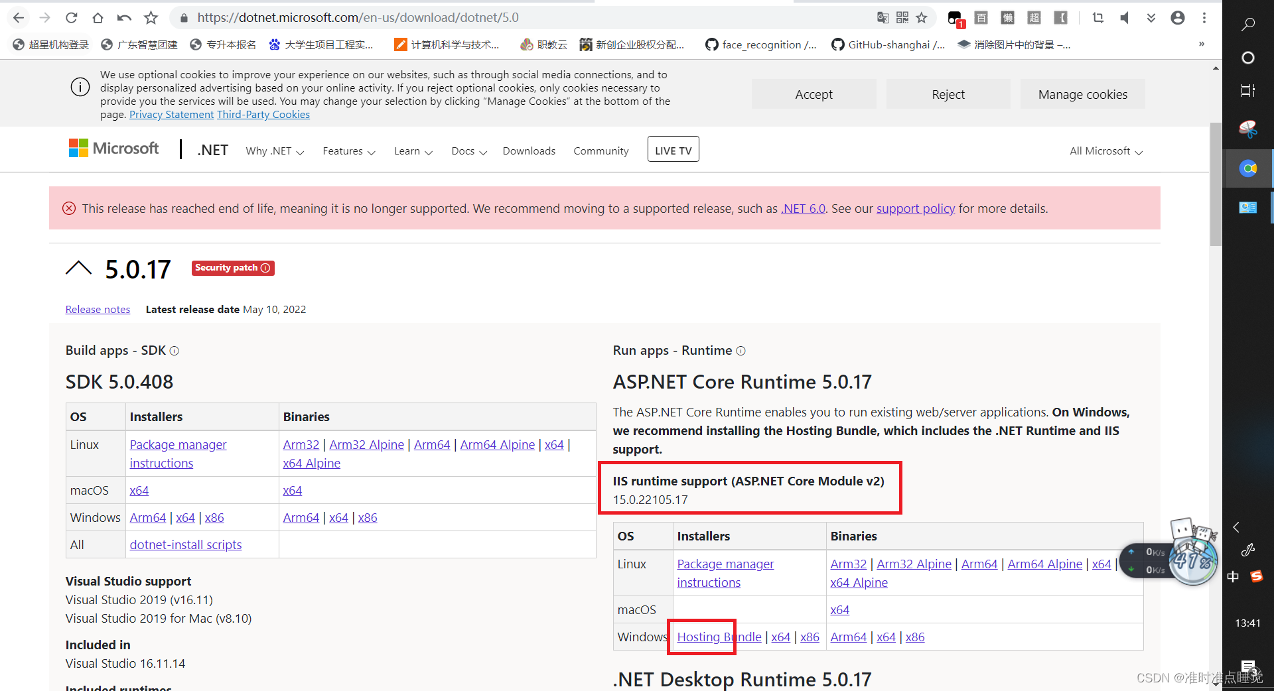Screen dimensions: 1274x691
Task: Open the Downloads menu item
Action: tap(529, 151)
